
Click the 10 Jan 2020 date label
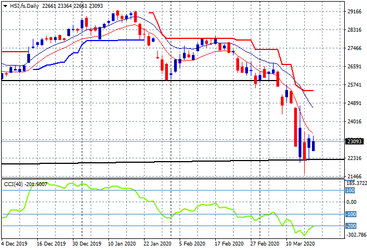pos(122,244)
